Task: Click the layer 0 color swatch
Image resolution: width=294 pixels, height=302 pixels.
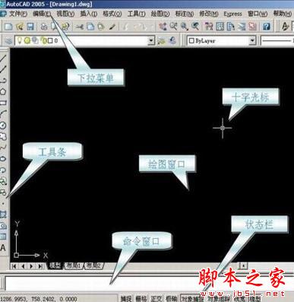Action: [x=50, y=40]
